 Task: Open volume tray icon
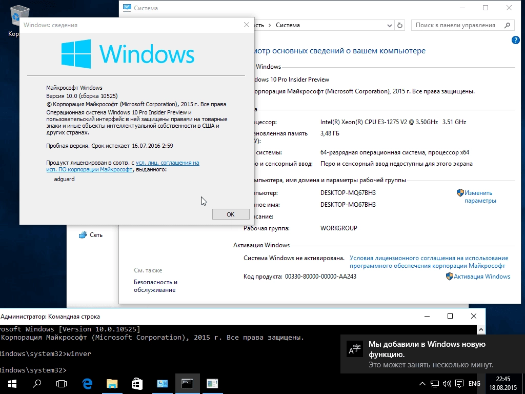tap(447, 384)
